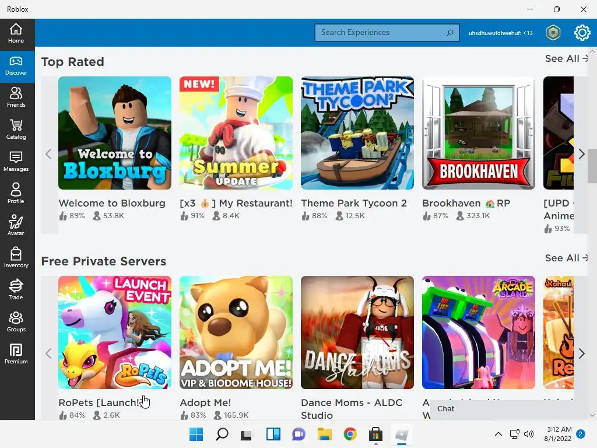Image resolution: width=597 pixels, height=448 pixels.
Task: Open the Inventory backpack
Action: (x=16, y=258)
